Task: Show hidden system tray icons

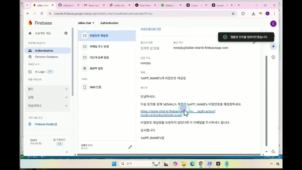Action: 271,164
